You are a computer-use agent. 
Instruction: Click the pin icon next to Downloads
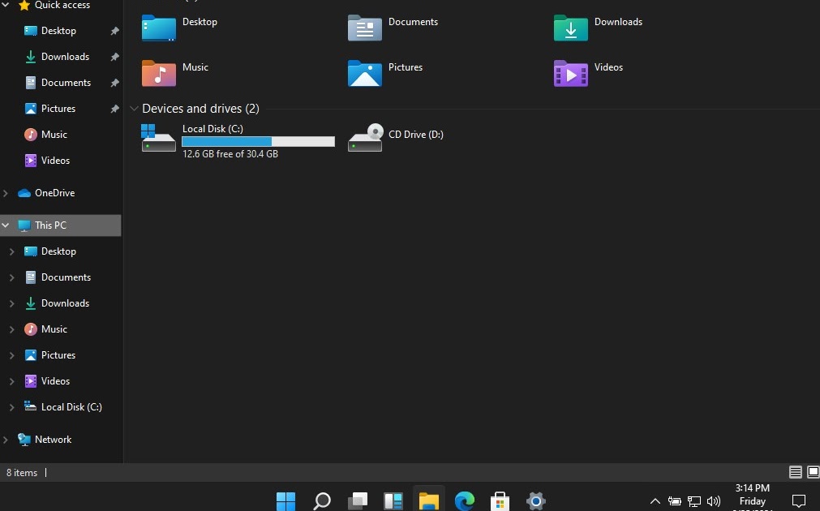(x=114, y=57)
